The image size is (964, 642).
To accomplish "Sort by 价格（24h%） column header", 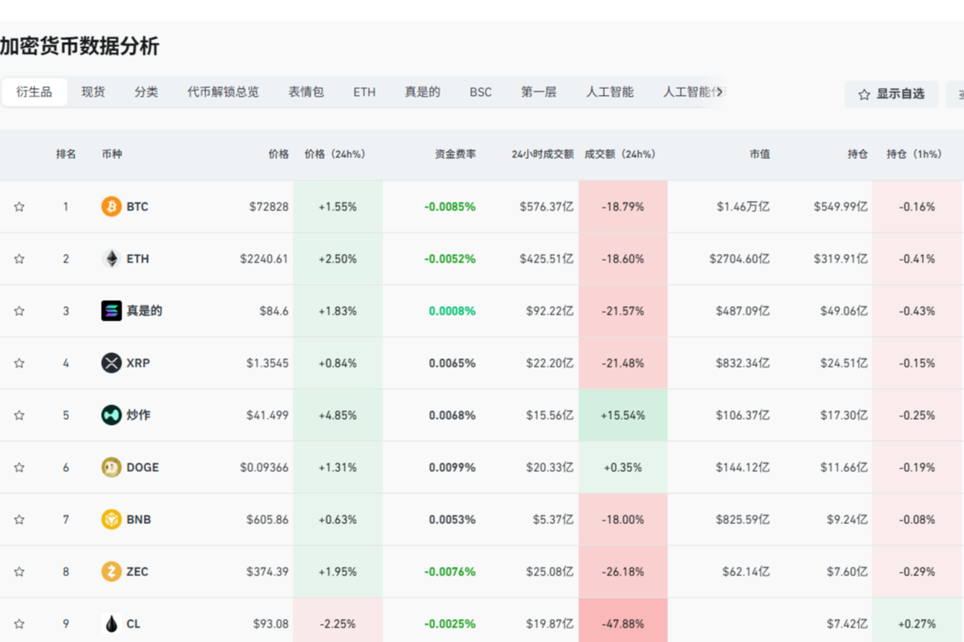I will [334, 155].
